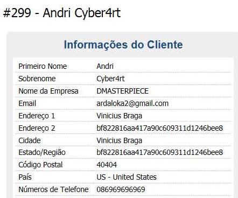Click the company name 'DMASTERPIECE'
The width and height of the screenshot is (238, 198).
(123, 91)
